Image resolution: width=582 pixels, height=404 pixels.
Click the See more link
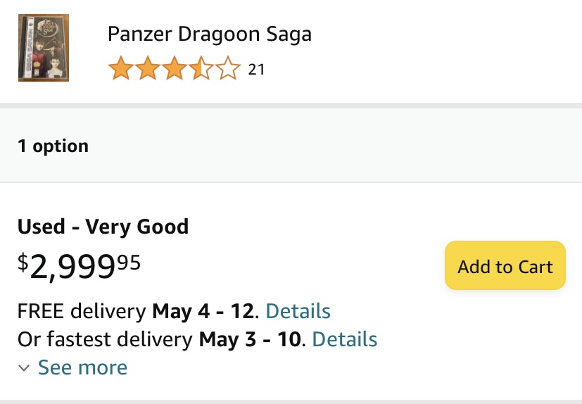point(83,367)
